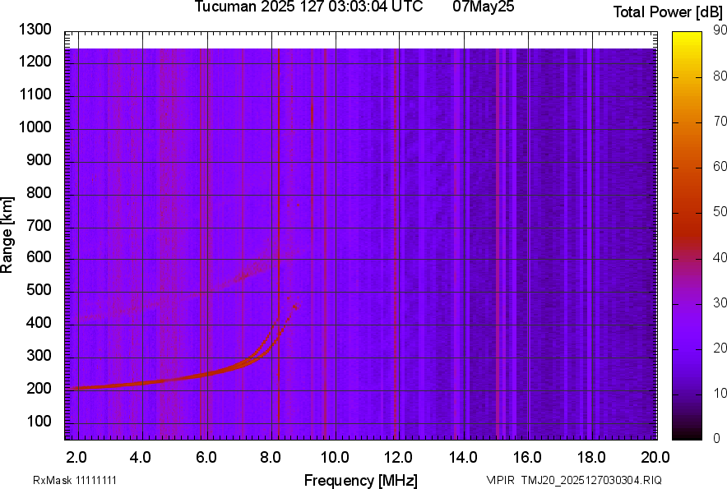The height and width of the screenshot is (489, 727).
Task: Click the colorbar tick label '40'
Action: coord(720,257)
